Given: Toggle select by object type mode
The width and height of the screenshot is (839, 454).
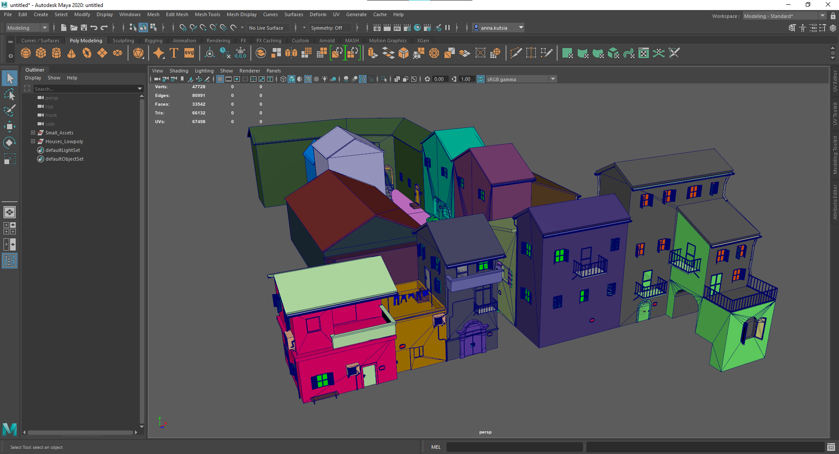Looking at the screenshot, I should click(x=143, y=28).
